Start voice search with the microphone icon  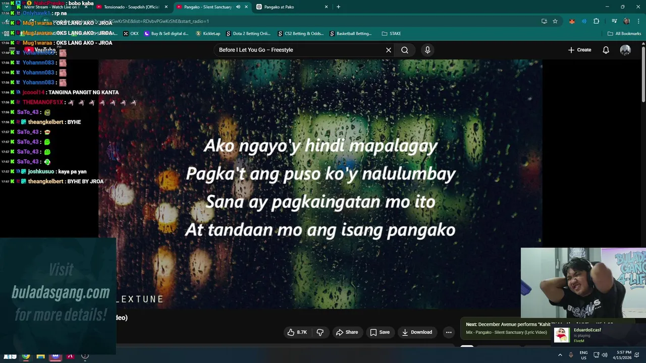point(427,50)
